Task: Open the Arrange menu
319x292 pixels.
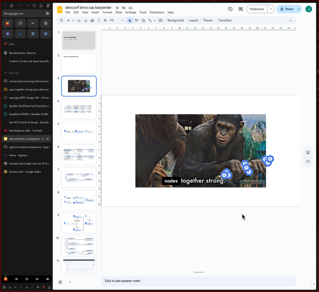Action: pyautogui.click(x=131, y=12)
